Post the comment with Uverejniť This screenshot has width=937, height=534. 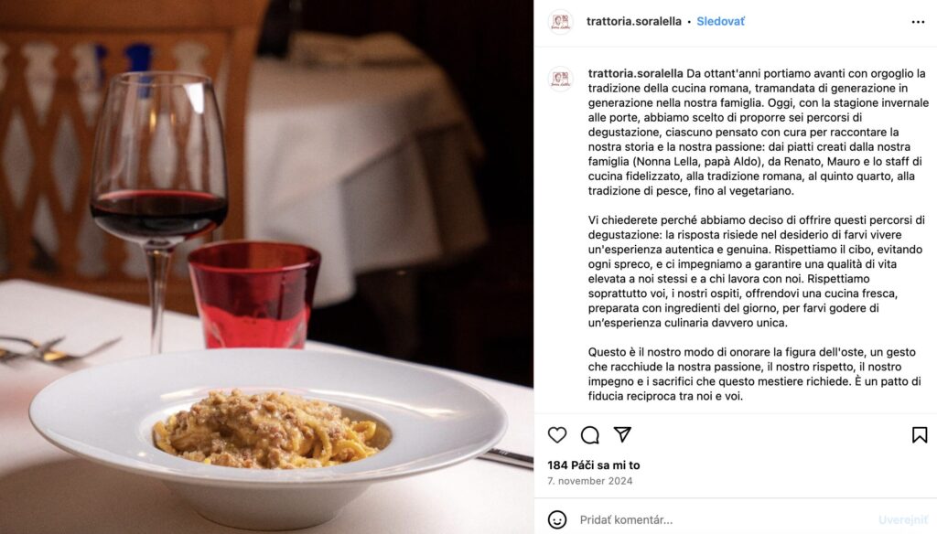coord(903,519)
